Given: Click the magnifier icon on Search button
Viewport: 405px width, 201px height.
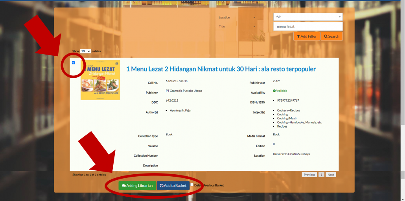Looking at the screenshot, I should coord(326,37).
